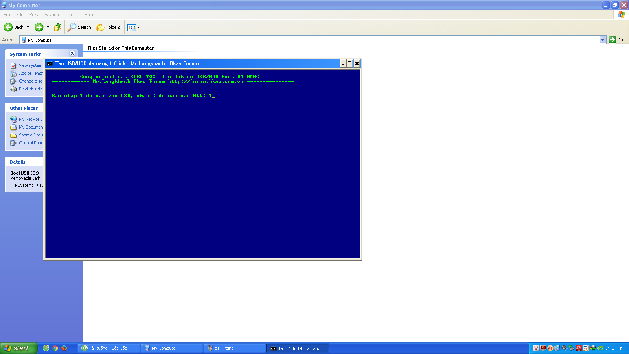
Task: Open the View menu
Action: (34, 15)
